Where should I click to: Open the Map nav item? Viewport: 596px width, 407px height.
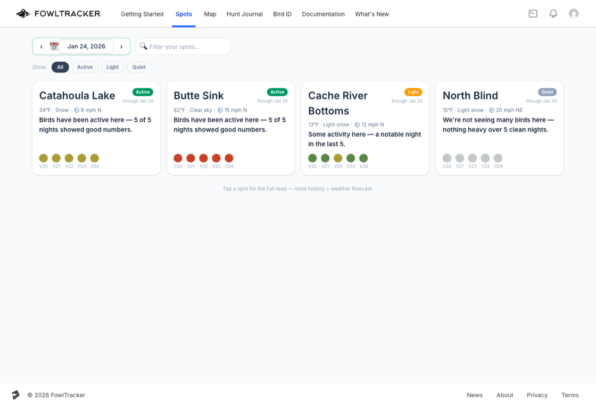pos(210,14)
